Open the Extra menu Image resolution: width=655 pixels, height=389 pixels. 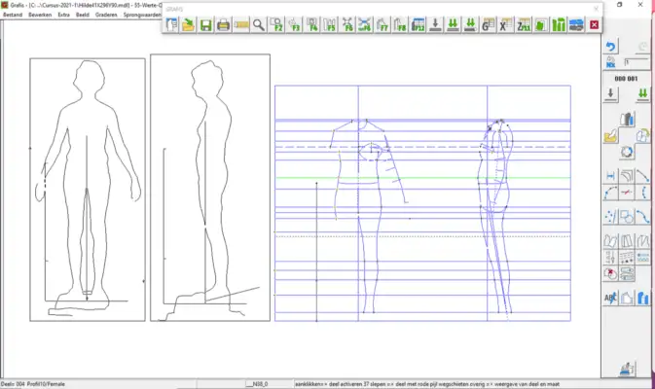[x=63, y=15]
